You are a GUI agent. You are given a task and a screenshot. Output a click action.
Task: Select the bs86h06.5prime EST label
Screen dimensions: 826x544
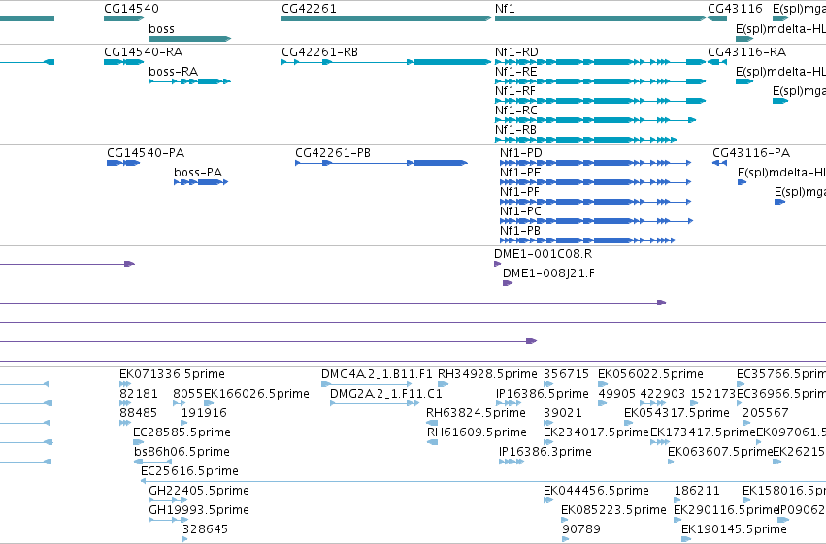point(182,452)
